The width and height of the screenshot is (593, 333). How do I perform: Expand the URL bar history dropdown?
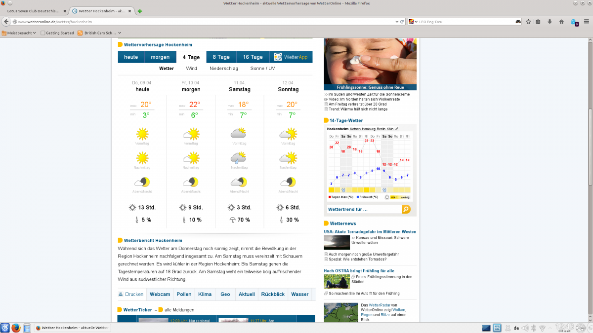(396, 22)
